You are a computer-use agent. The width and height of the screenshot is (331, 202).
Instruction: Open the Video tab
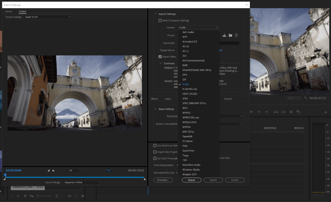coord(167,99)
